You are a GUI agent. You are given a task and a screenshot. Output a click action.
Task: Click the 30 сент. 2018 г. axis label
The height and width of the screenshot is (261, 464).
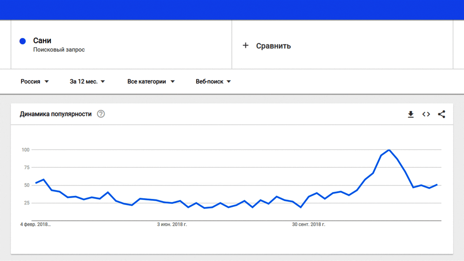pos(309,225)
